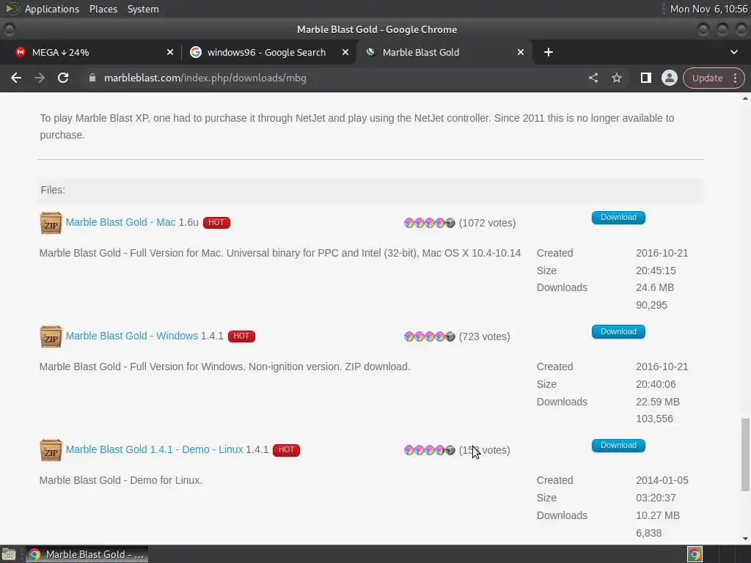Click HOT badge on Mac entry
The width and height of the screenshot is (751, 563).
pyautogui.click(x=216, y=223)
